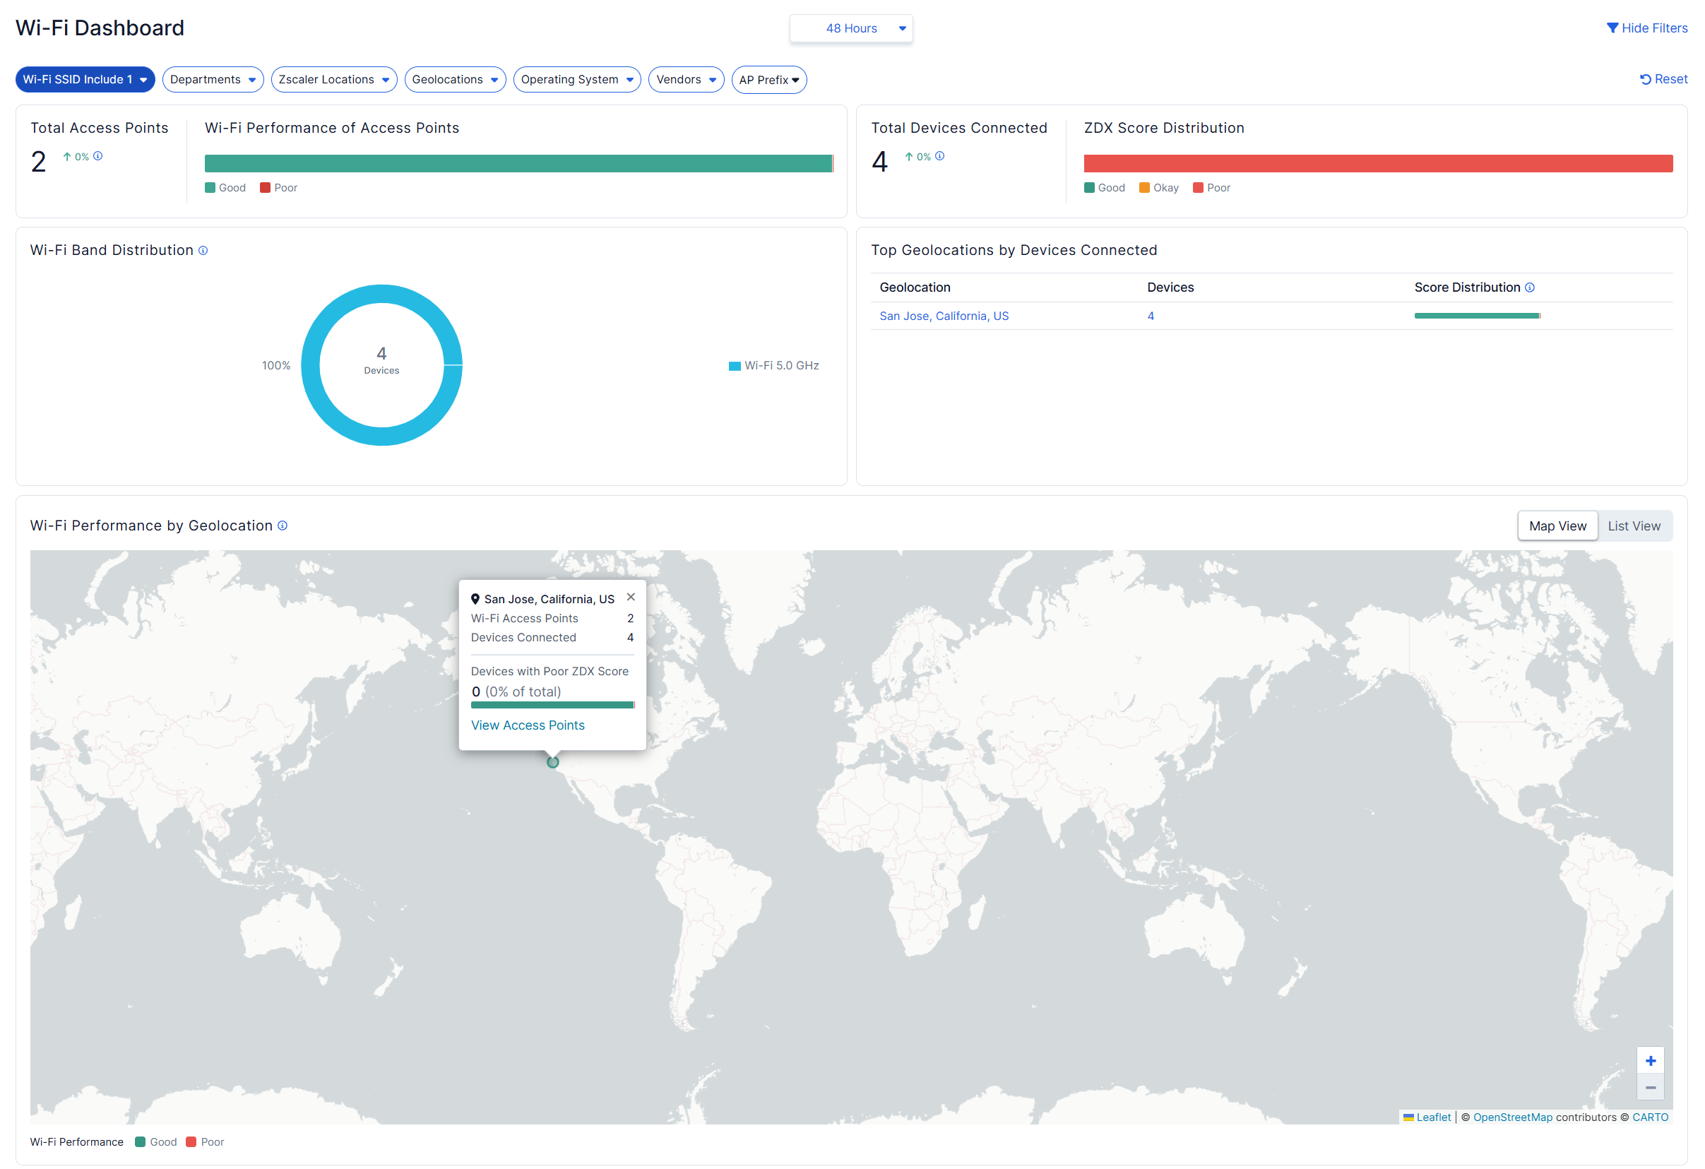Open the OpenStreetMap attribution link
Screen dimensions: 1705x1169
(1513, 1117)
